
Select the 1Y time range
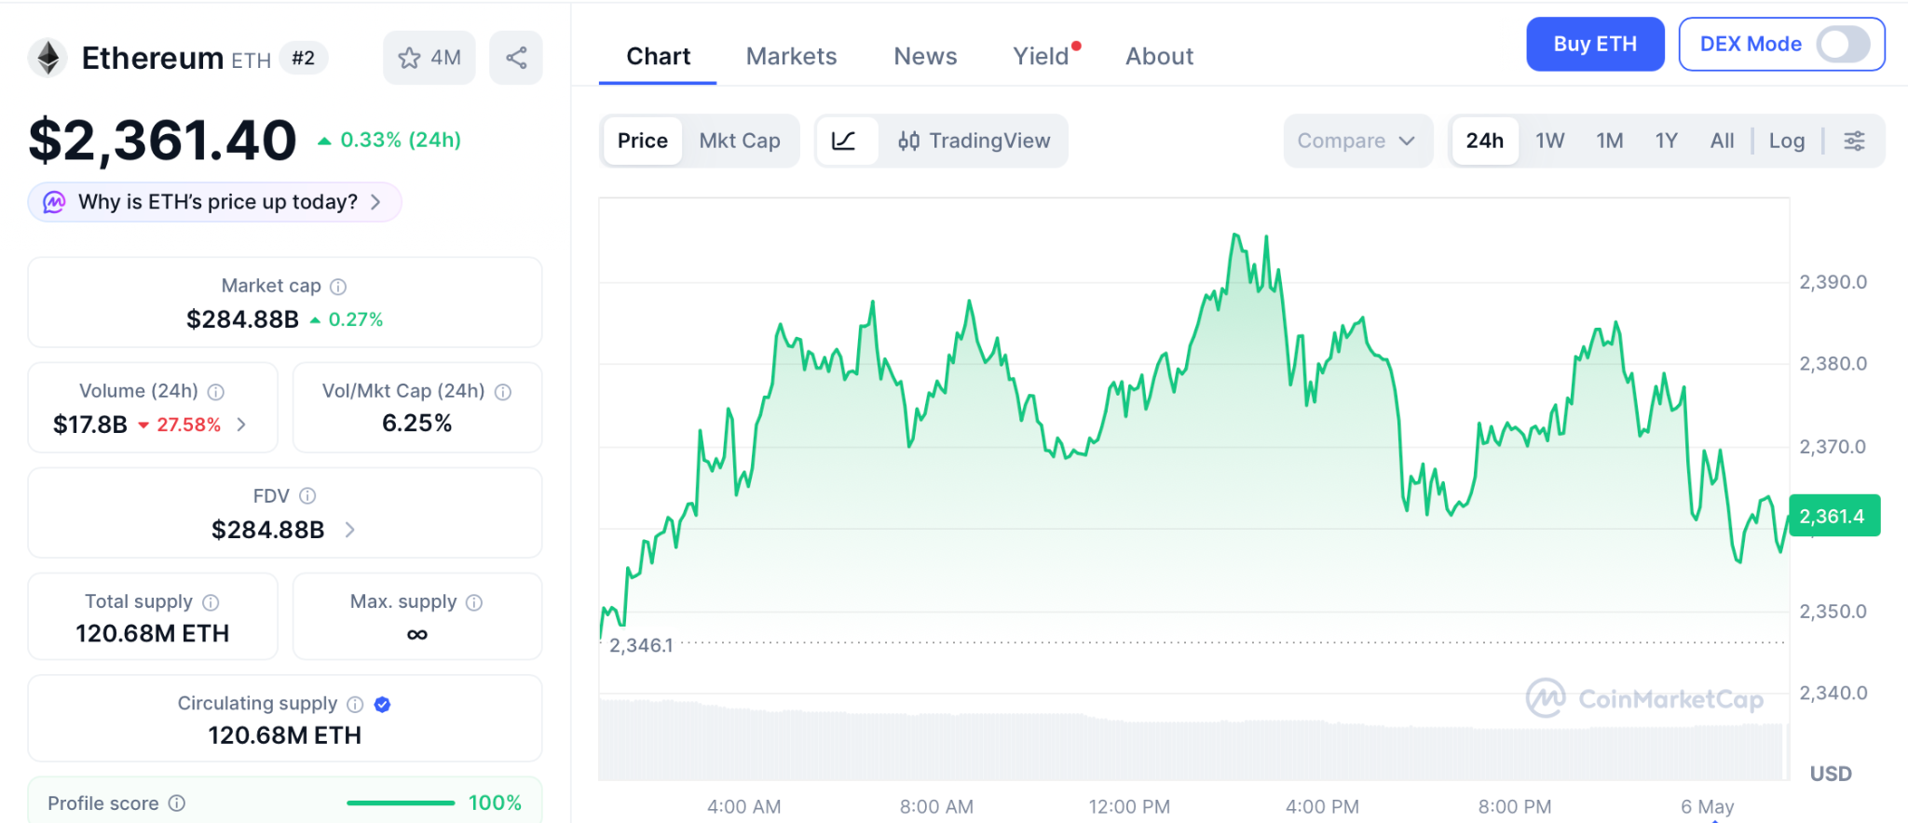tap(1667, 141)
